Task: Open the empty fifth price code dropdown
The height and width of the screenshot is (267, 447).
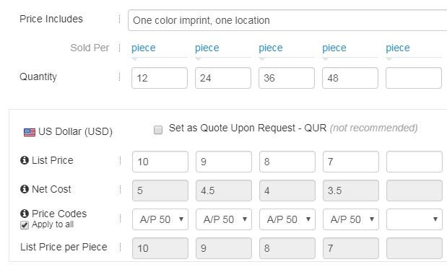Action: [x=415, y=219]
